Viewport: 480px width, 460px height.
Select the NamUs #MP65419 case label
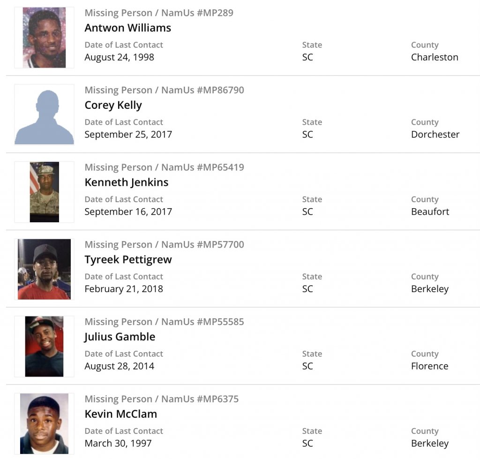tap(164, 167)
